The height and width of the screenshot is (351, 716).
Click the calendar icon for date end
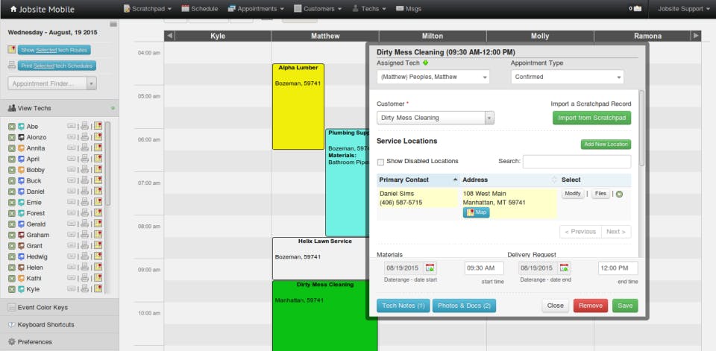coord(565,268)
